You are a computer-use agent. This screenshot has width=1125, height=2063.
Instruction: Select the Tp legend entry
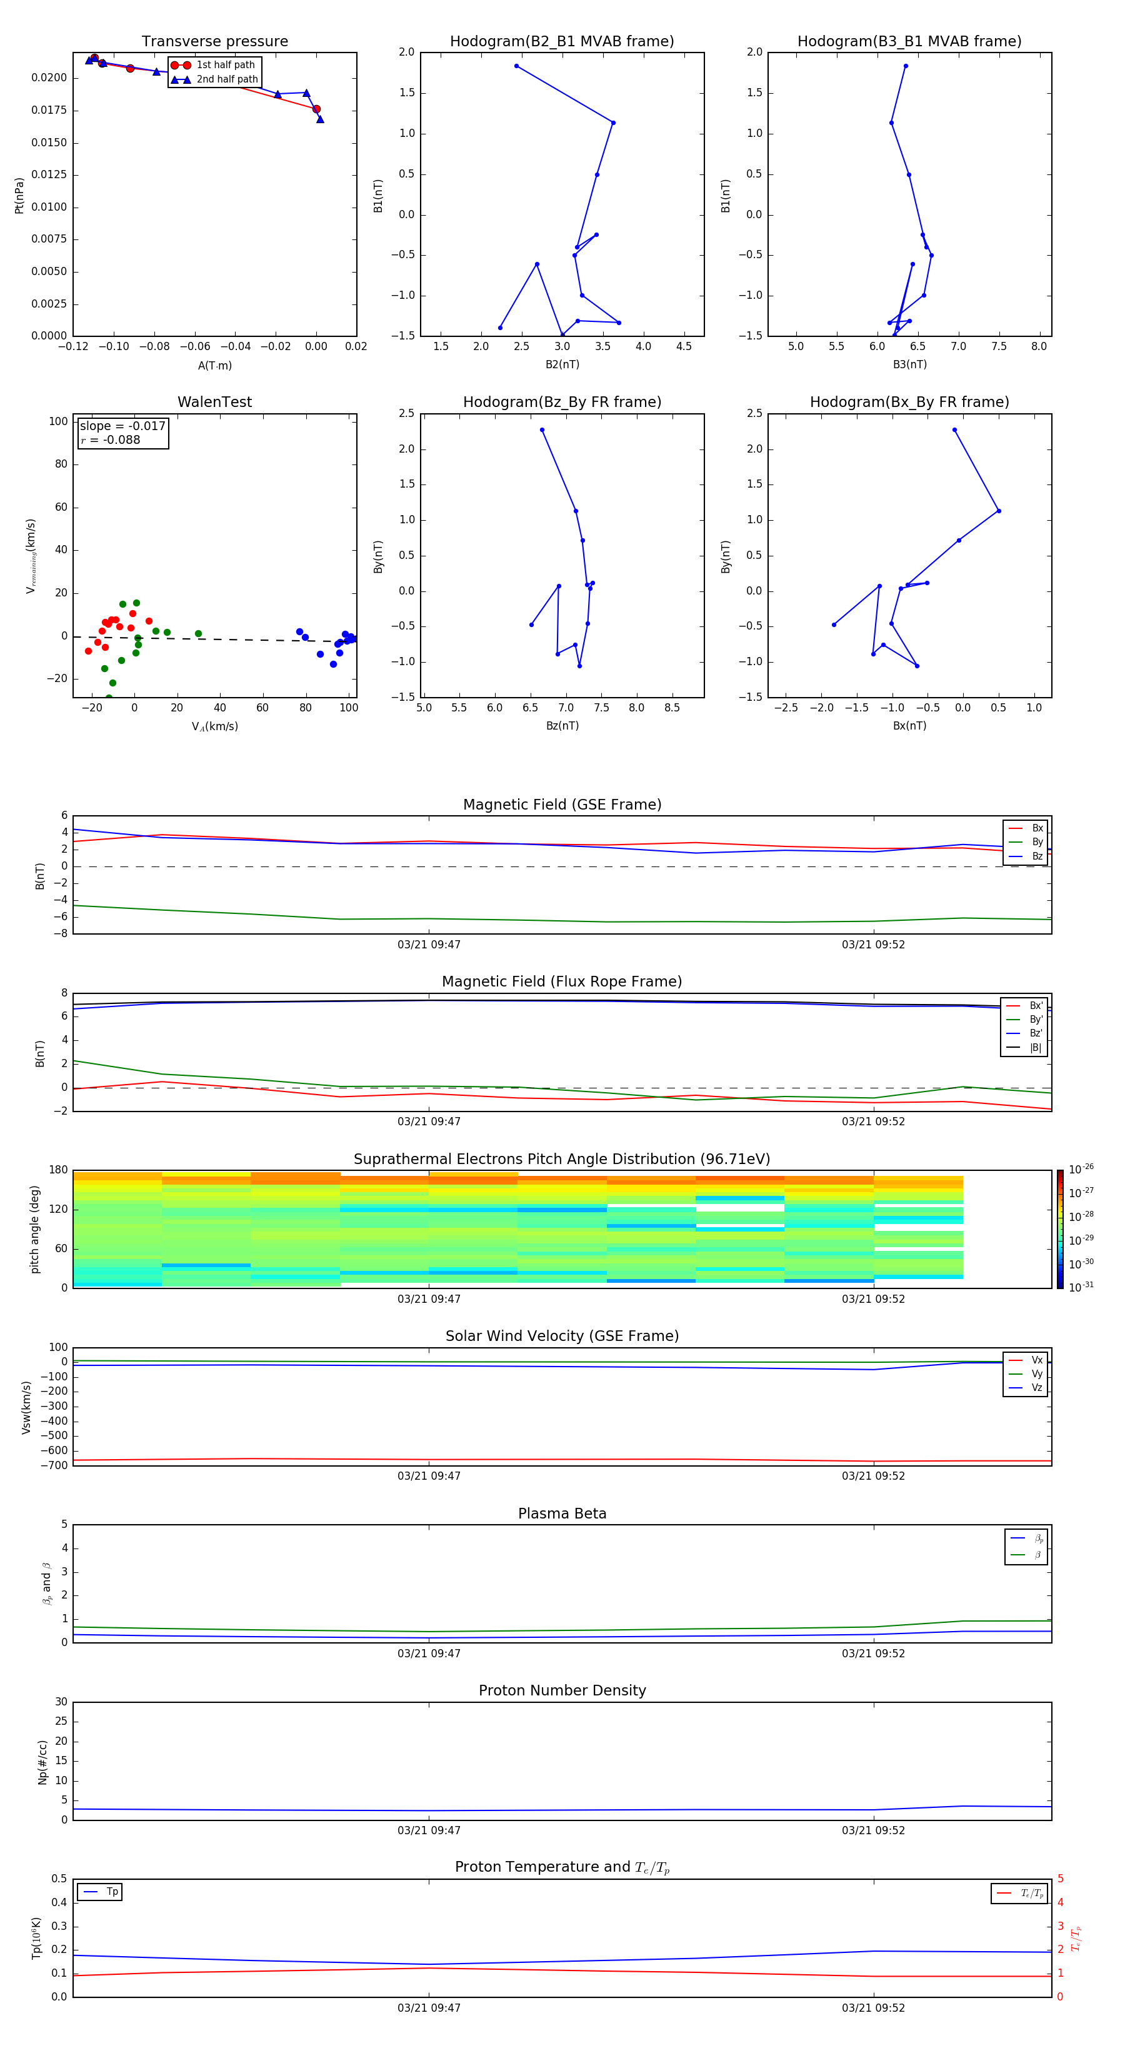pos(100,1892)
